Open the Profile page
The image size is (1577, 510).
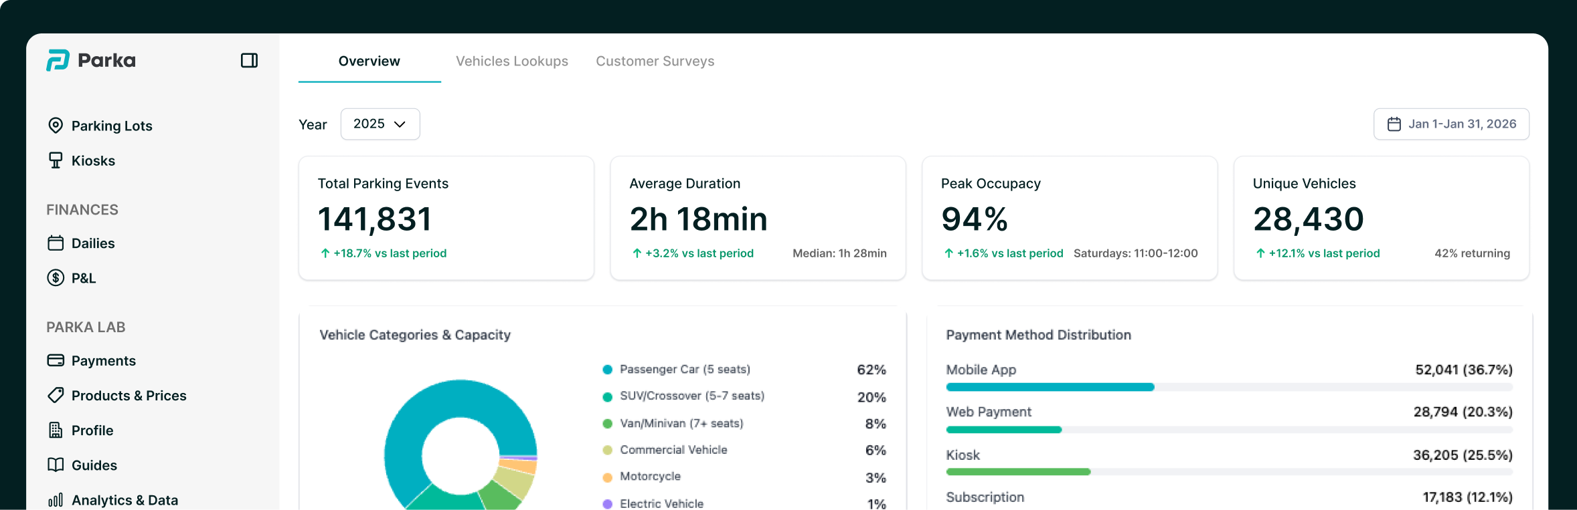click(81, 430)
